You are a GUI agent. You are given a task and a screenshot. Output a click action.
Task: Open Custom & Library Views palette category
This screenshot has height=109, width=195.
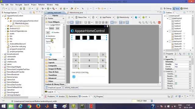coord(55,84)
